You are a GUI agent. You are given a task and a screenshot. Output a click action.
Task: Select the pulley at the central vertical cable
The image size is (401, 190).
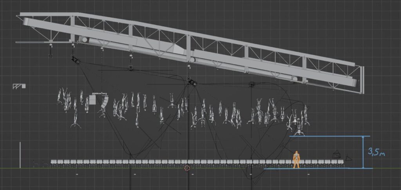[x=192, y=82]
